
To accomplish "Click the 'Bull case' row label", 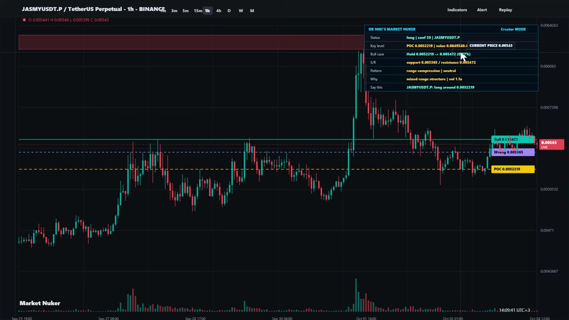I will [377, 54].
